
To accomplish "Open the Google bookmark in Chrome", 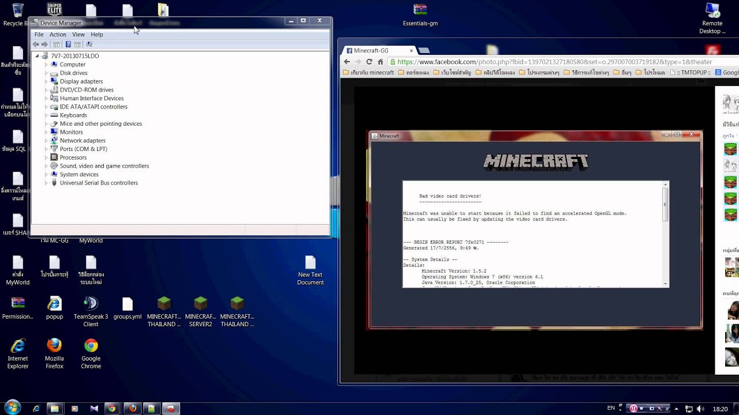I will [x=727, y=73].
